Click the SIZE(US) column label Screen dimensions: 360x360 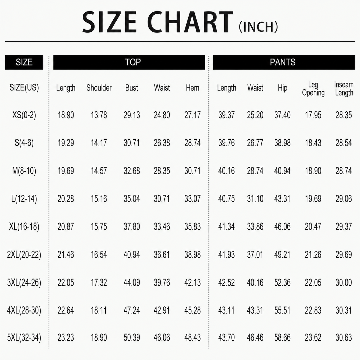[24, 88]
